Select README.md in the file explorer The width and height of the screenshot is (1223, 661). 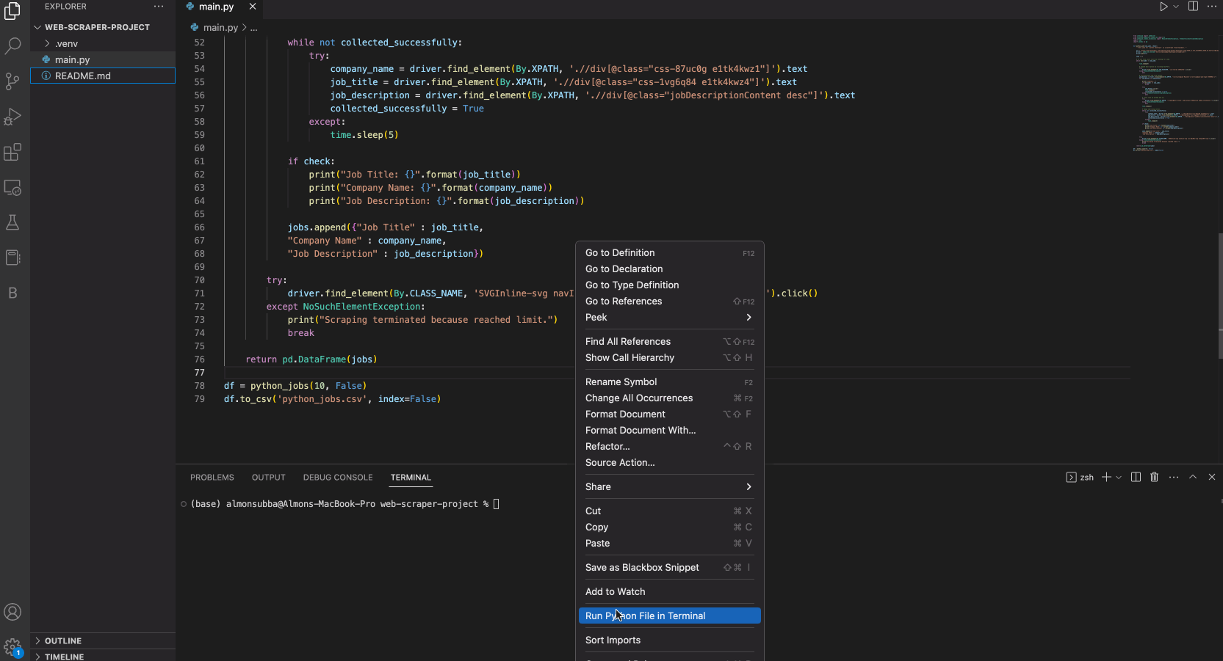[x=103, y=76]
